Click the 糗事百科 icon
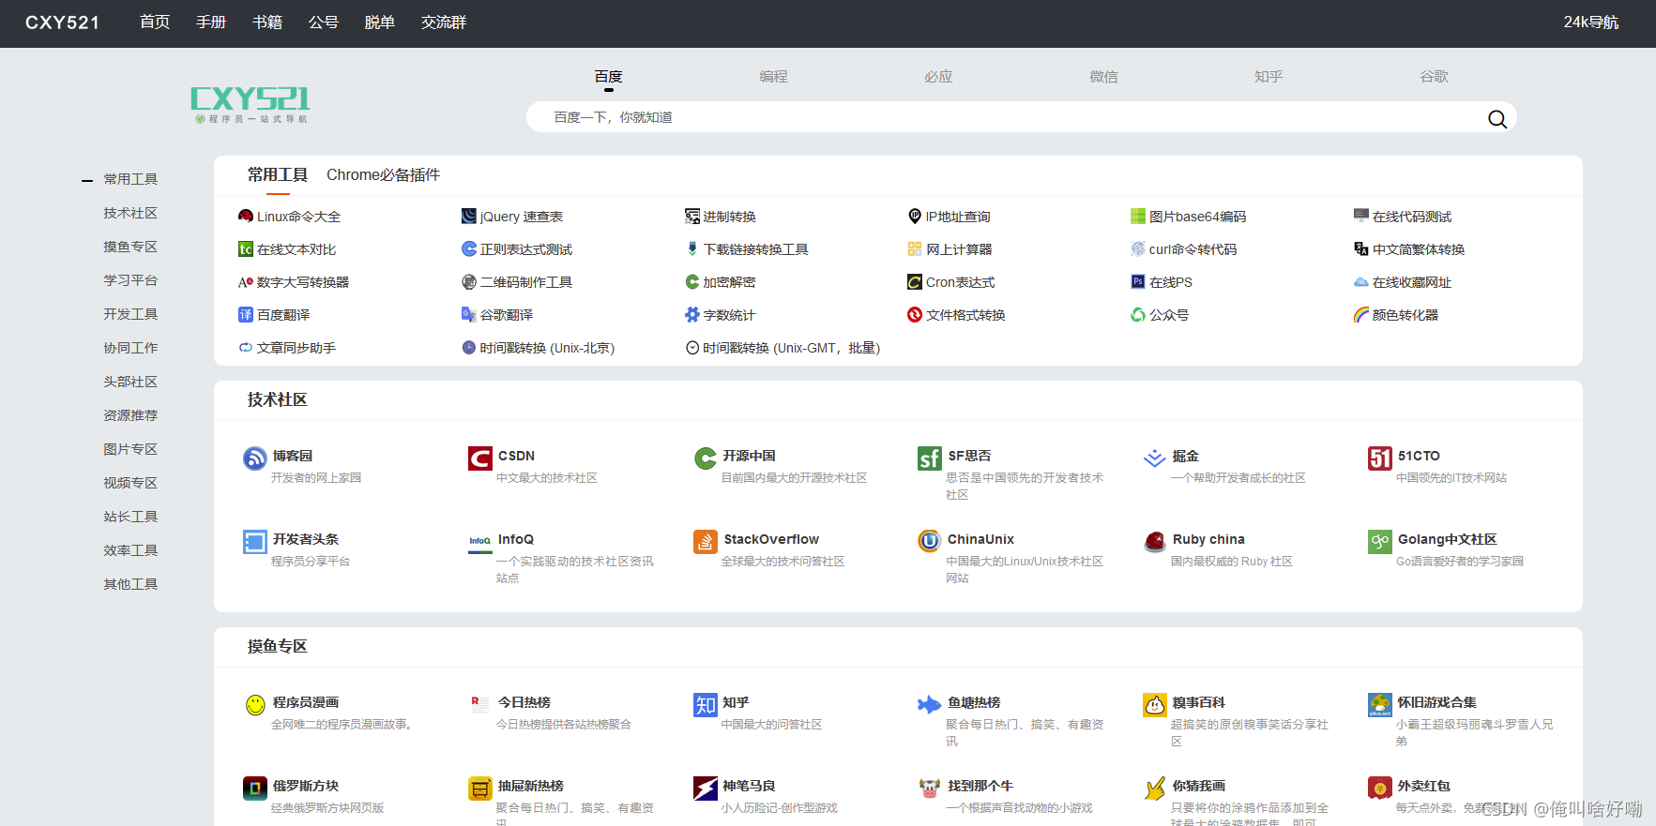 pos(1155,704)
